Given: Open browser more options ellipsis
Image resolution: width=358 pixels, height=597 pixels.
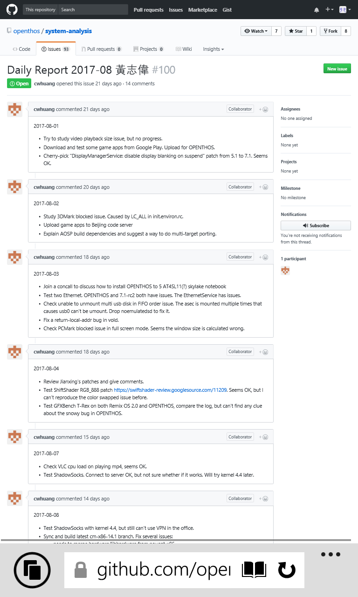Looking at the screenshot, I should point(330,555).
